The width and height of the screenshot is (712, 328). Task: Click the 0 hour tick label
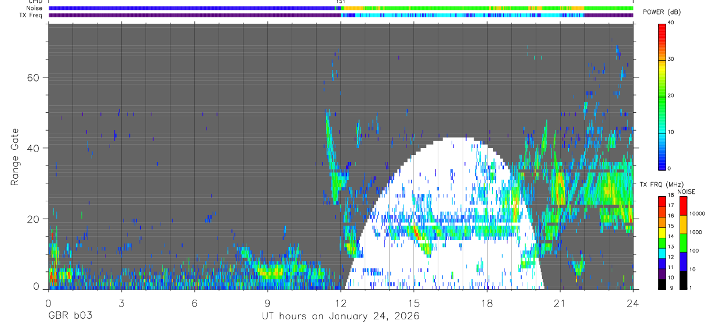coord(49,303)
